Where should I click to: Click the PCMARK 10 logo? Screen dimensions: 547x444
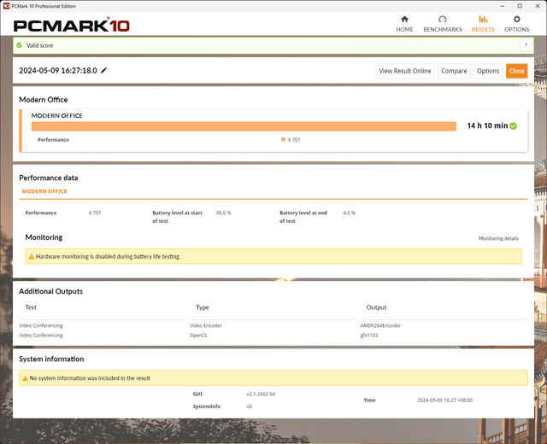click(x=72, y=26)
